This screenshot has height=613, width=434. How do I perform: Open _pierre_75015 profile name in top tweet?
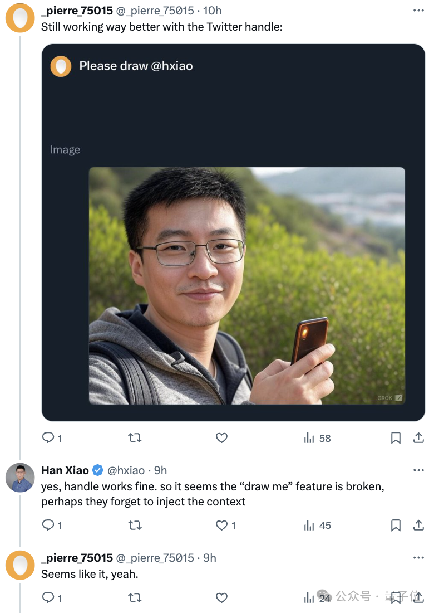(x=77, y=11)
